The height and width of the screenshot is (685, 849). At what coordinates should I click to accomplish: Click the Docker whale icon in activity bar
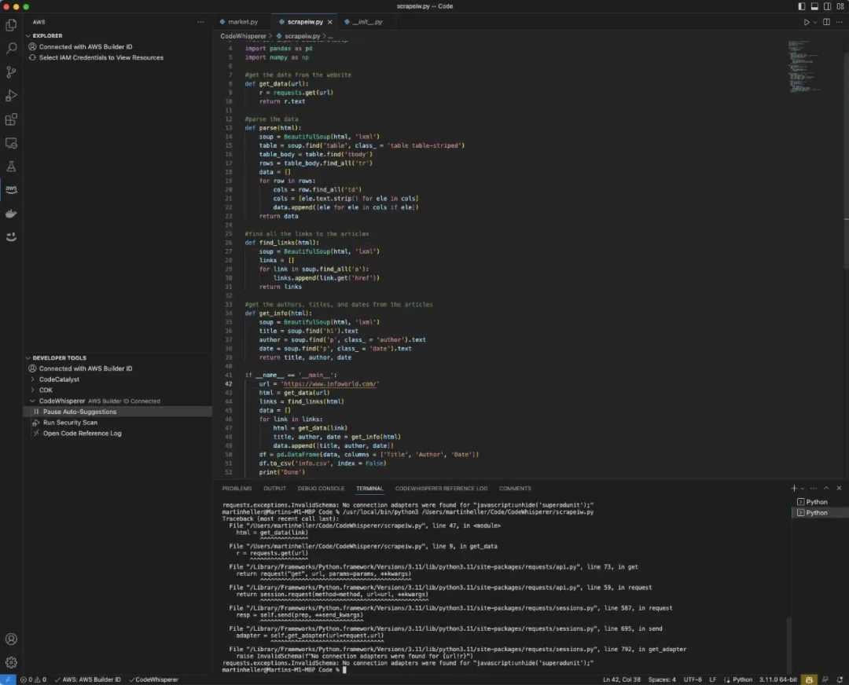click(x=11, y=214)
